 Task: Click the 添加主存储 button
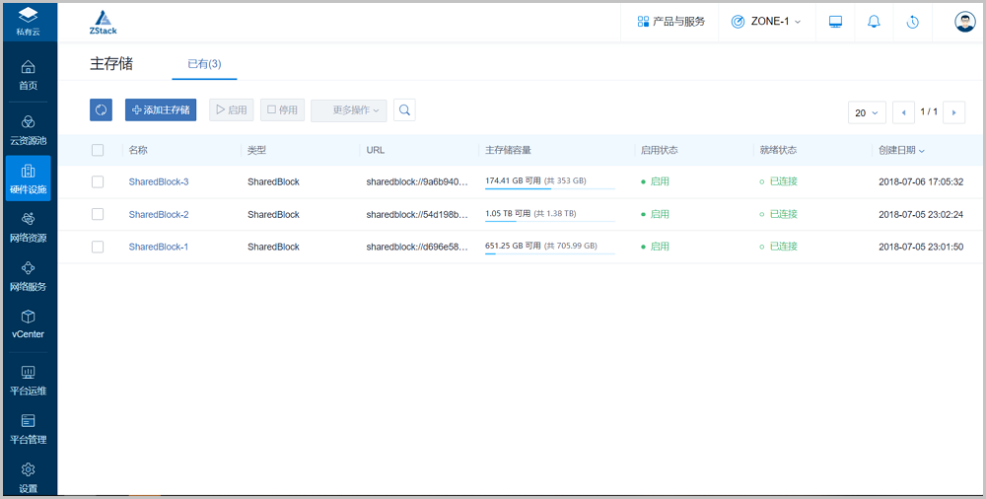[161, 110]
